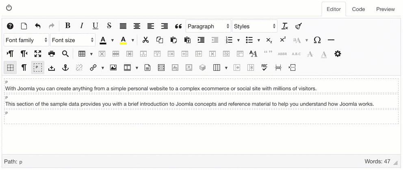The height and width of the screenshot is (170, 403).
Task: Expand the Font size dropdown
Action: 73,40
